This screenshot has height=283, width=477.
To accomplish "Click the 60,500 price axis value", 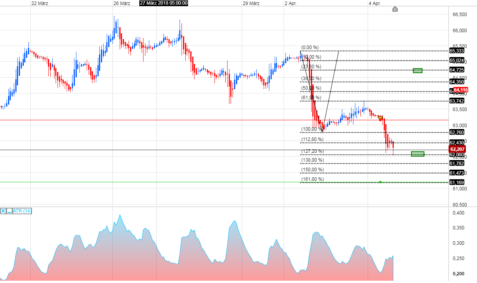I will coord(460,204).
